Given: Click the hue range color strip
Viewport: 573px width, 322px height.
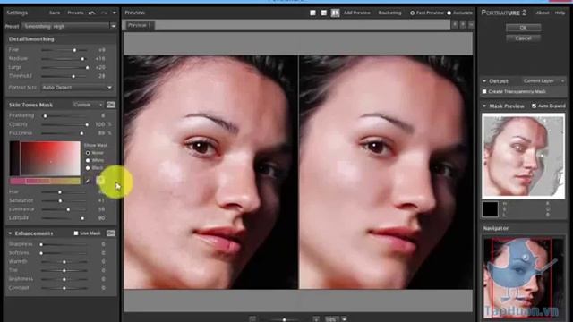Looking at the screenshot, I should click(x=45, y=181).
